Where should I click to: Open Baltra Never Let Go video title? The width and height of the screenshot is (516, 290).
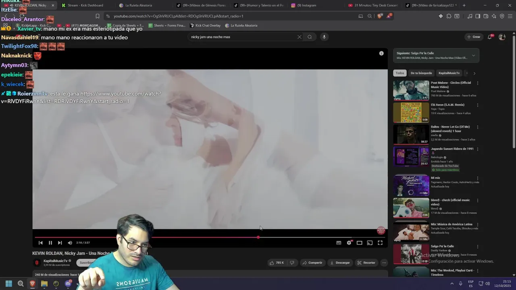click(x=450, y=129)
